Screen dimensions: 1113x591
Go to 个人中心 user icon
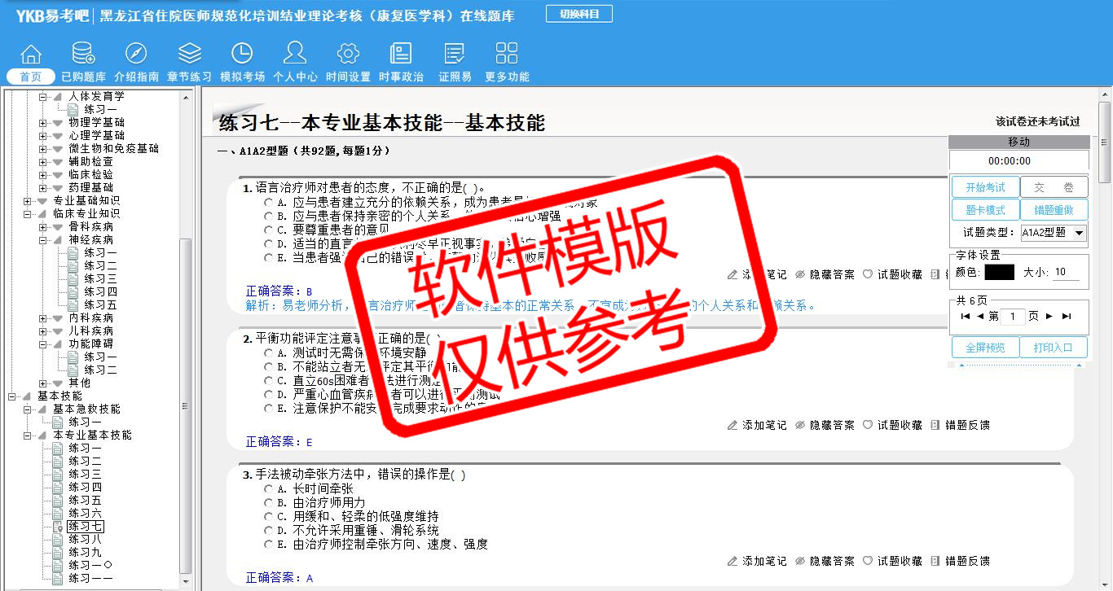[x=295, y=54]
